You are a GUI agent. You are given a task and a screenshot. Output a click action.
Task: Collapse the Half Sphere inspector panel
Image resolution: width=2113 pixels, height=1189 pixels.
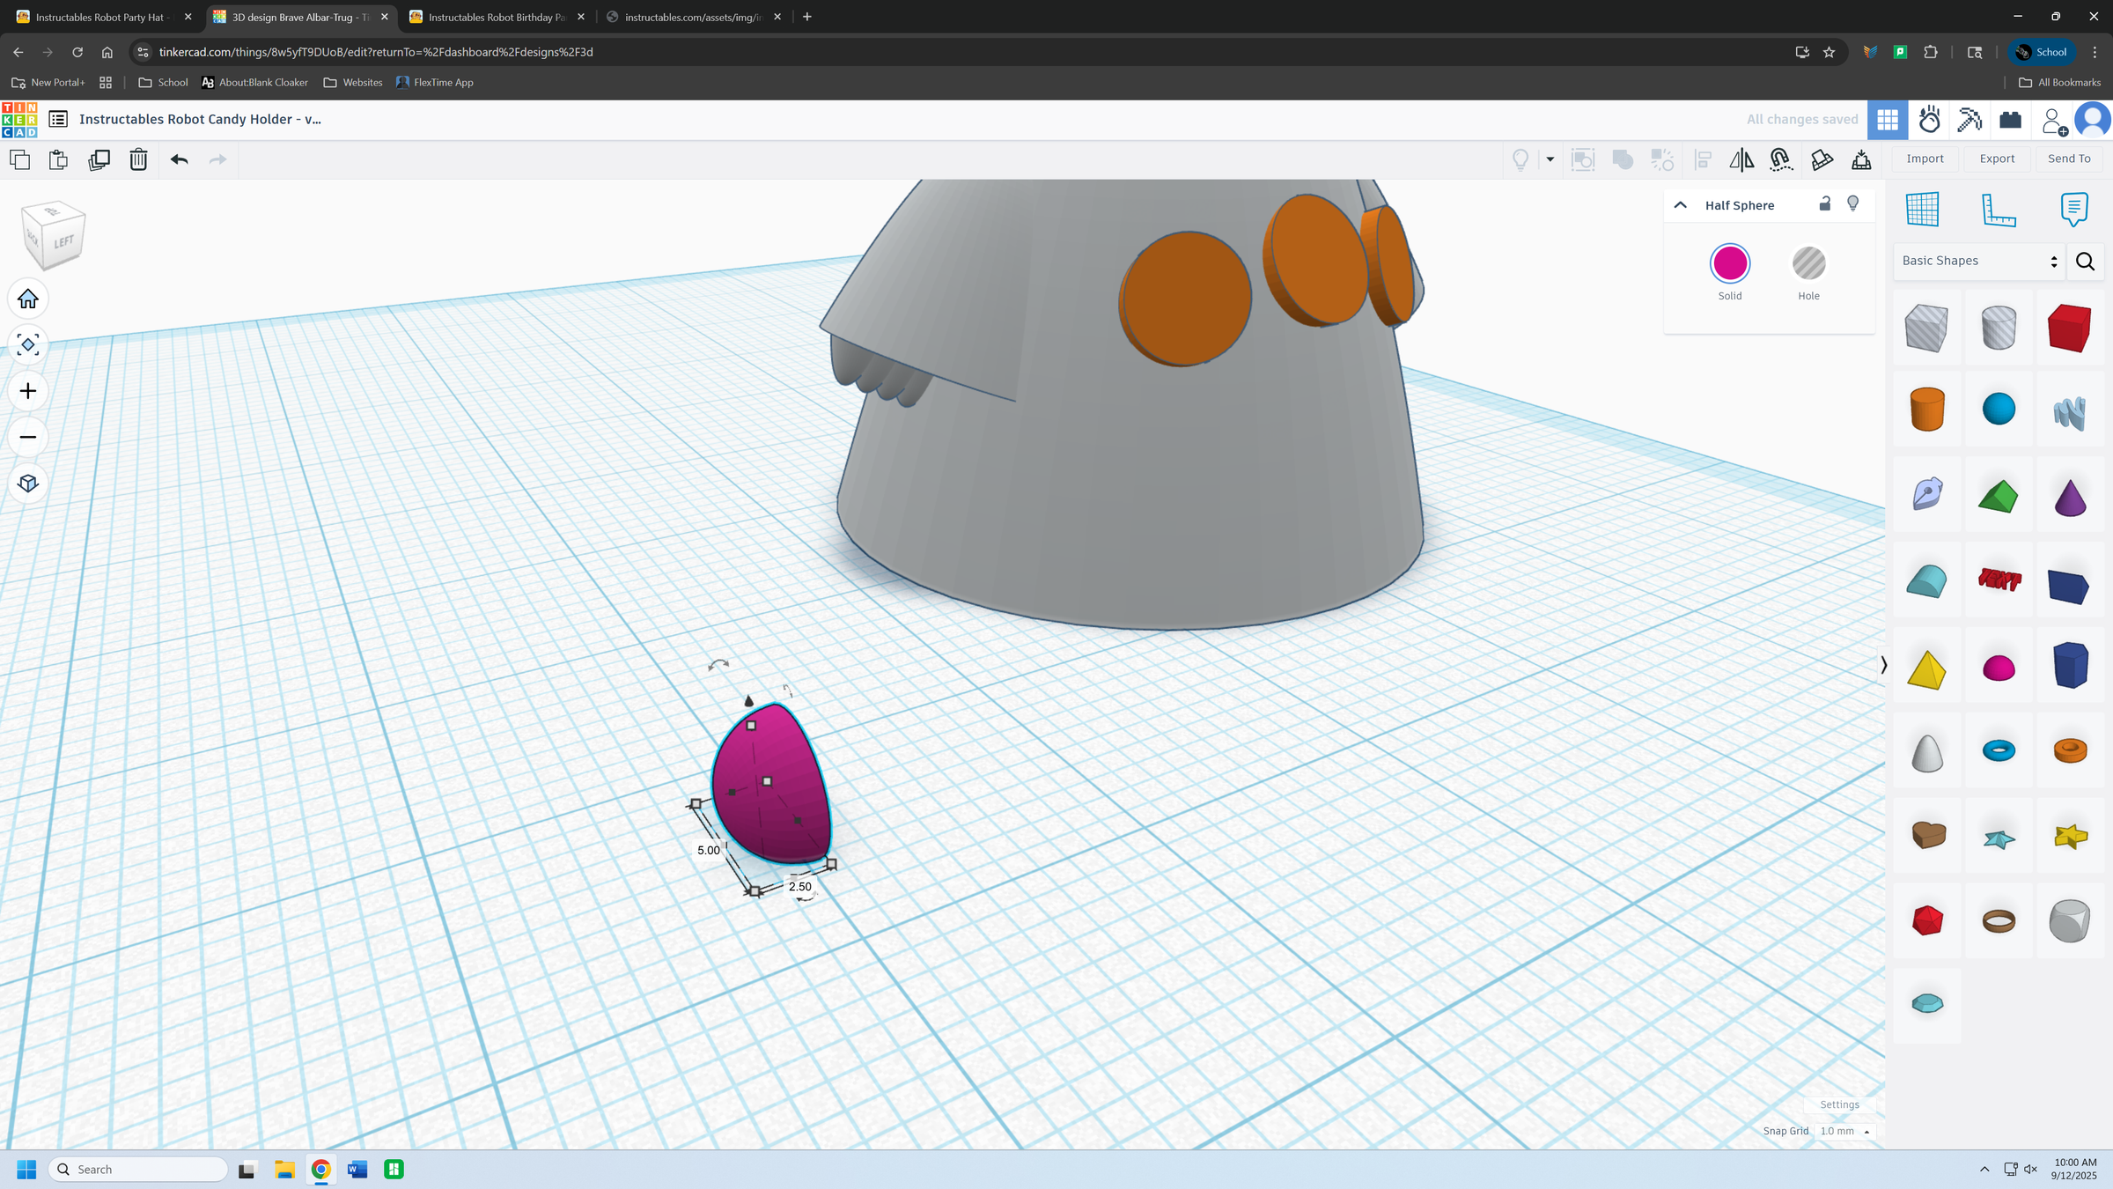[x=1681, y=205]
